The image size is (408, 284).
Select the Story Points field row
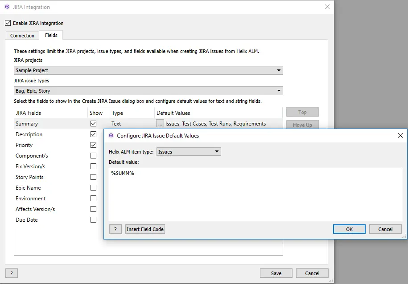point(59,177)
